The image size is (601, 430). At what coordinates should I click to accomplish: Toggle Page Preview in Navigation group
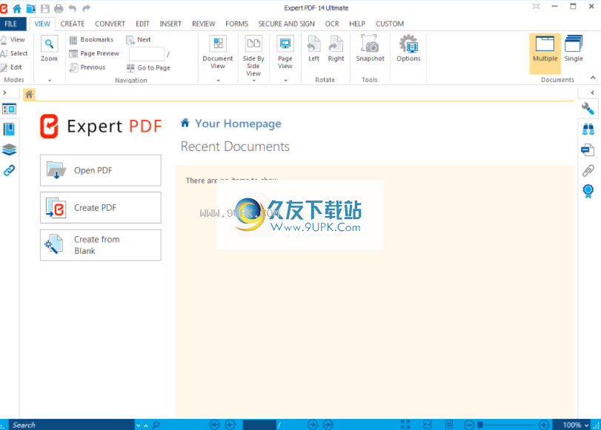click(x=94, y=53)
